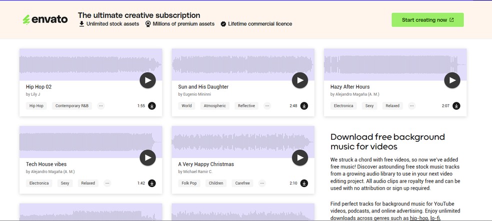Image resolution: width=492 pixels, height=221 pixels.
Task: Open author Eugenio Mininni's profile
Action: [x=196, y=94]
